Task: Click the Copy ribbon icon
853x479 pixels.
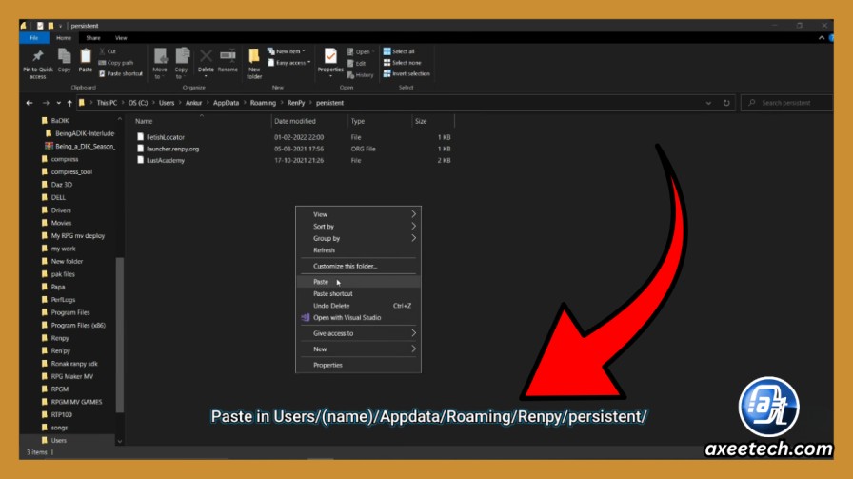Action: (64, 56)
